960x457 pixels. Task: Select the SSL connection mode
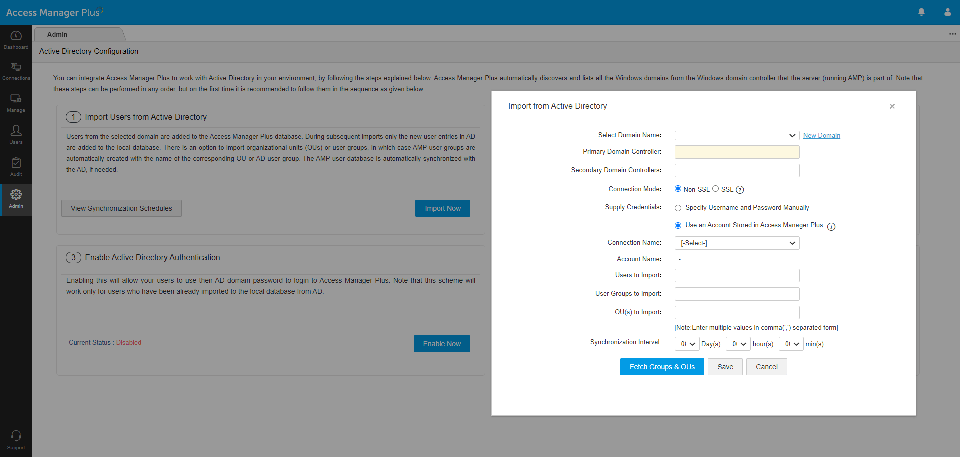coord(716,189)
